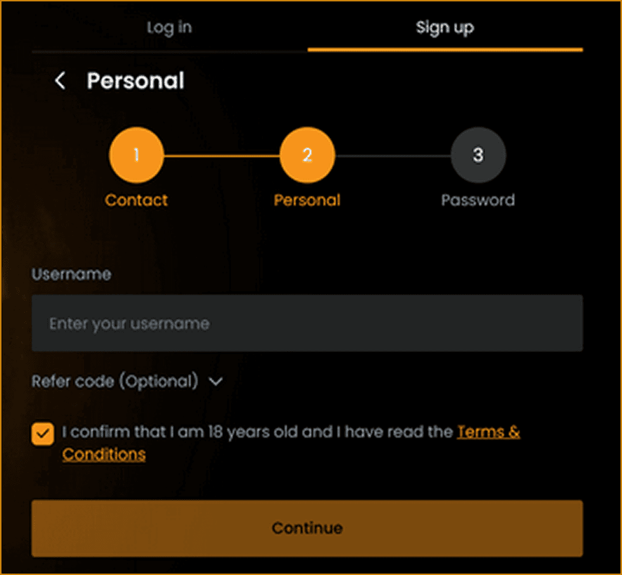Click the gray progress line between steps 2 and 3
This screenshot has height=575, width=622.
pyautogui.click(x=393, y=156)
